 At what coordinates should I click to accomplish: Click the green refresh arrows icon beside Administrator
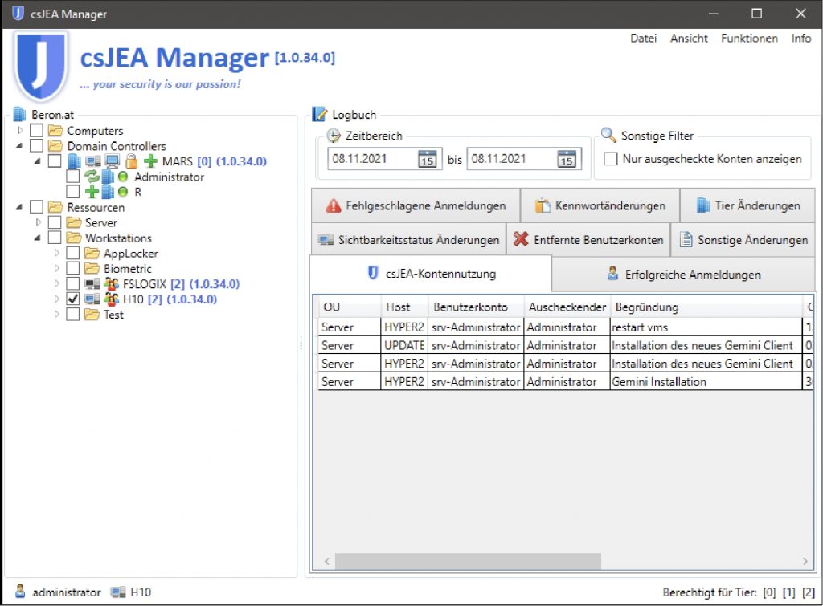click(x=92, y=177)
